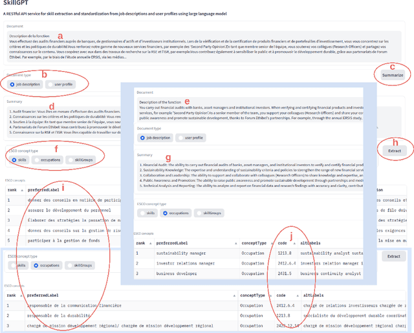Image resolution: width=414 pixels, height=333 pixels.
Task: Choose 'skills' concept type above the French skills table
Action: coord(19,160)
